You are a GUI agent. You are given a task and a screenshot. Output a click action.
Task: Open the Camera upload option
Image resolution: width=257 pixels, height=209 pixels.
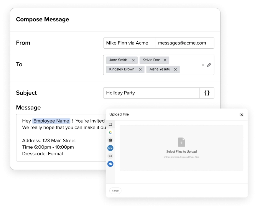[x=110, y=140]
